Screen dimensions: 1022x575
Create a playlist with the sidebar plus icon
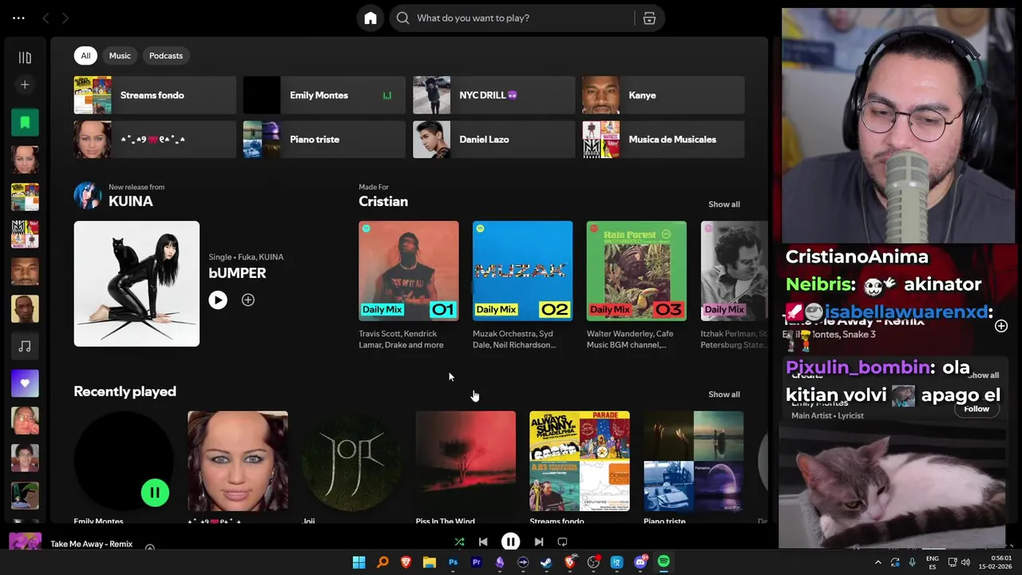coord(25,85)
